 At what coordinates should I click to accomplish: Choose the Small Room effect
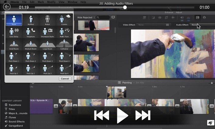pos(14,44)
